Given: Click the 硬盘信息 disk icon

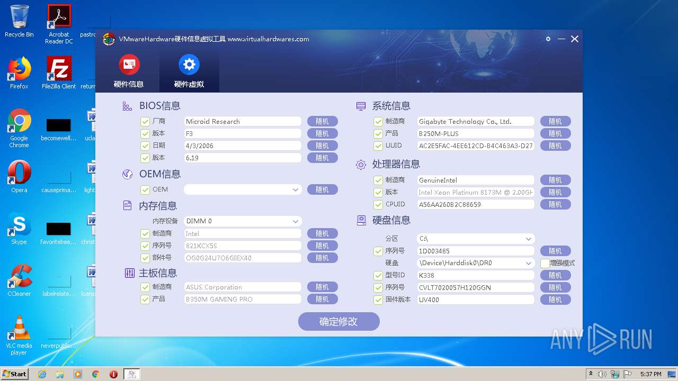Looking at the screenshot, I should (x=361, y=220).
